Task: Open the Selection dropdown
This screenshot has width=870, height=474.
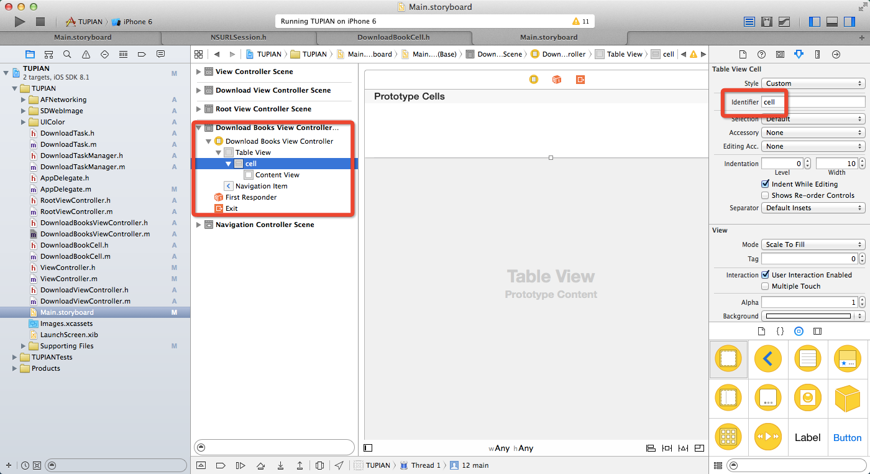Action: click(x=813, y=119)
